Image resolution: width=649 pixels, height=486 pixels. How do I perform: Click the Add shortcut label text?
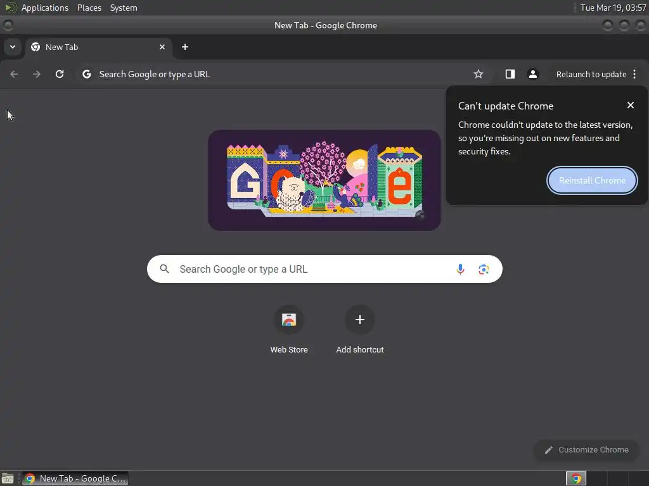(x=360, y=349)
